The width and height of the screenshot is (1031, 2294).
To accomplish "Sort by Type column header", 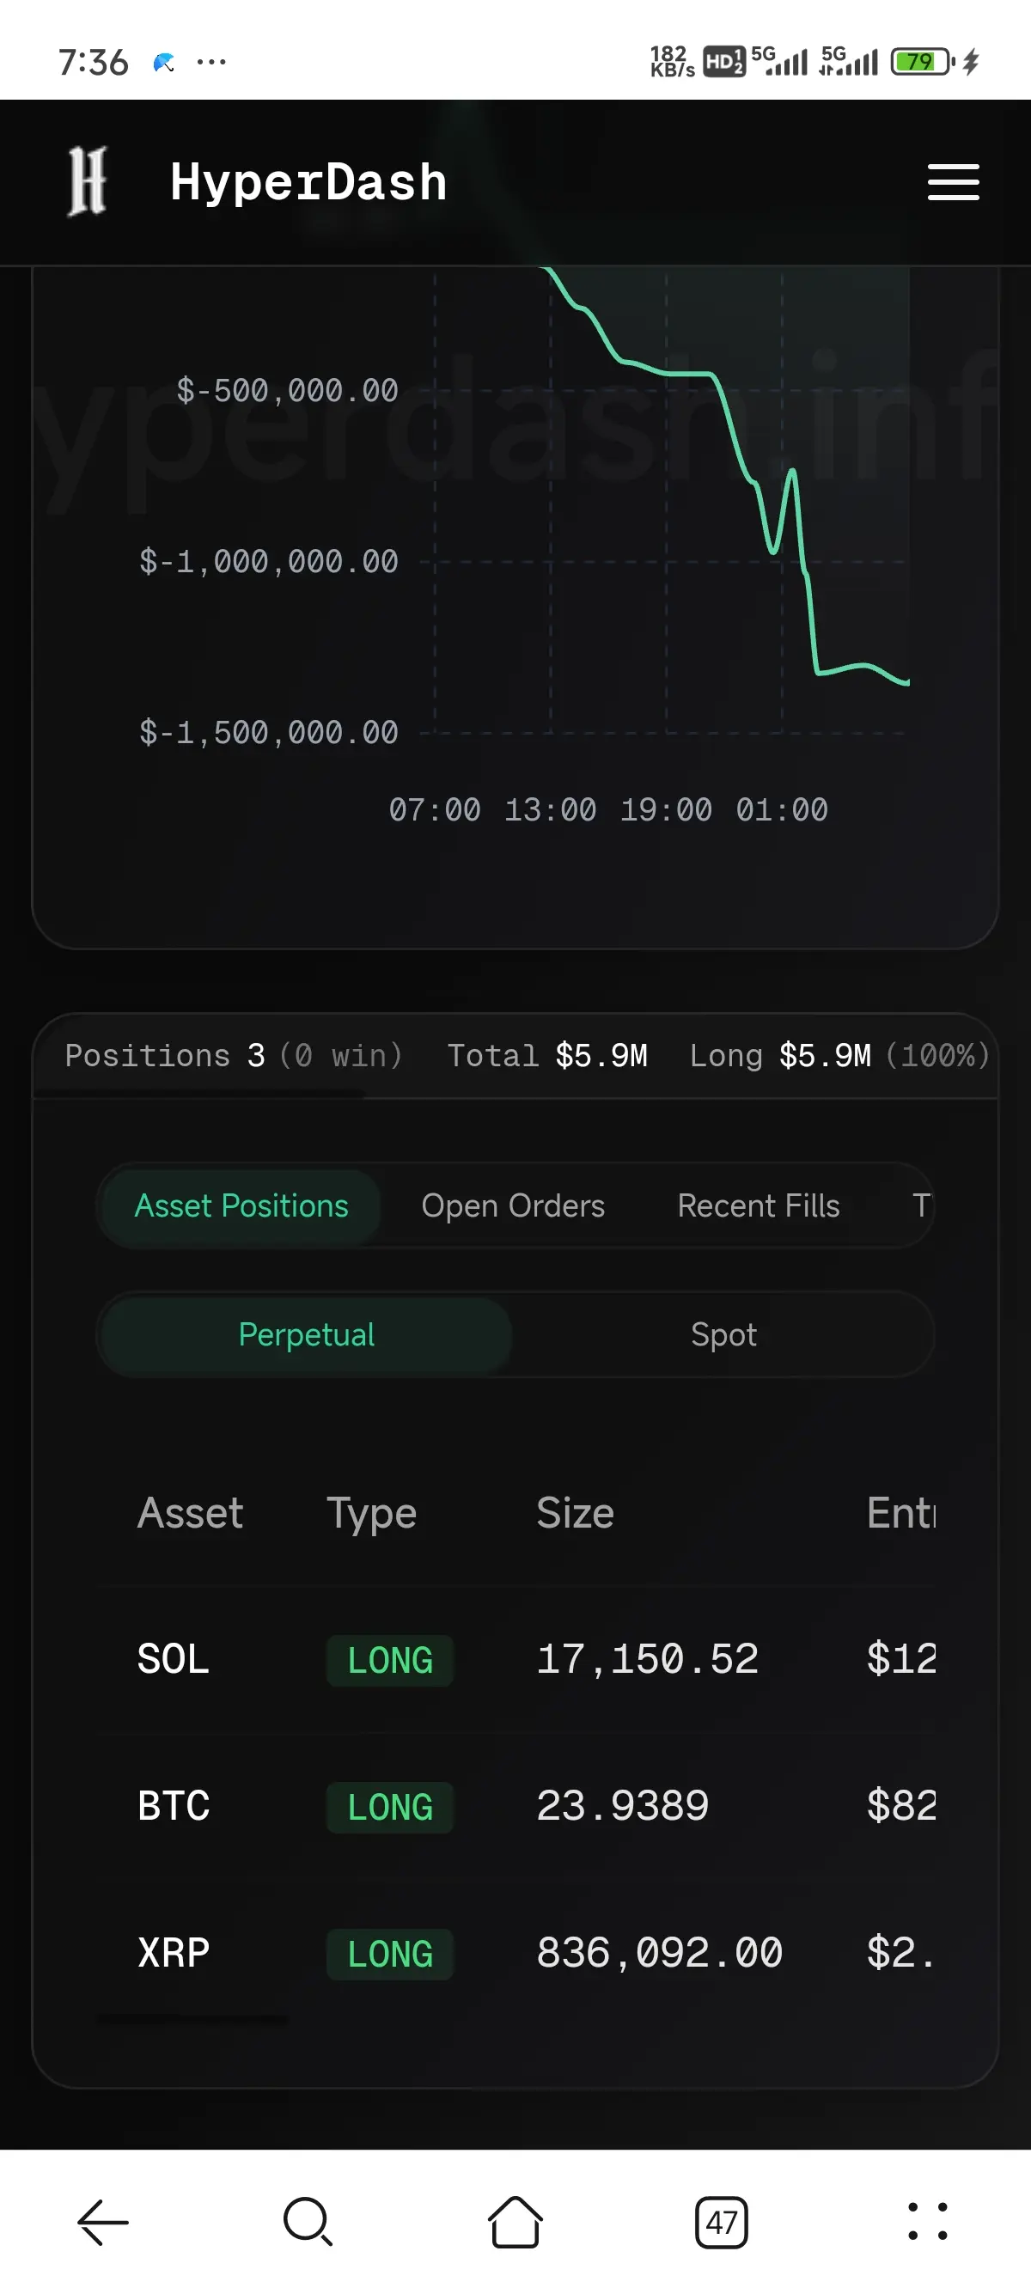I will pos(371,1514).
